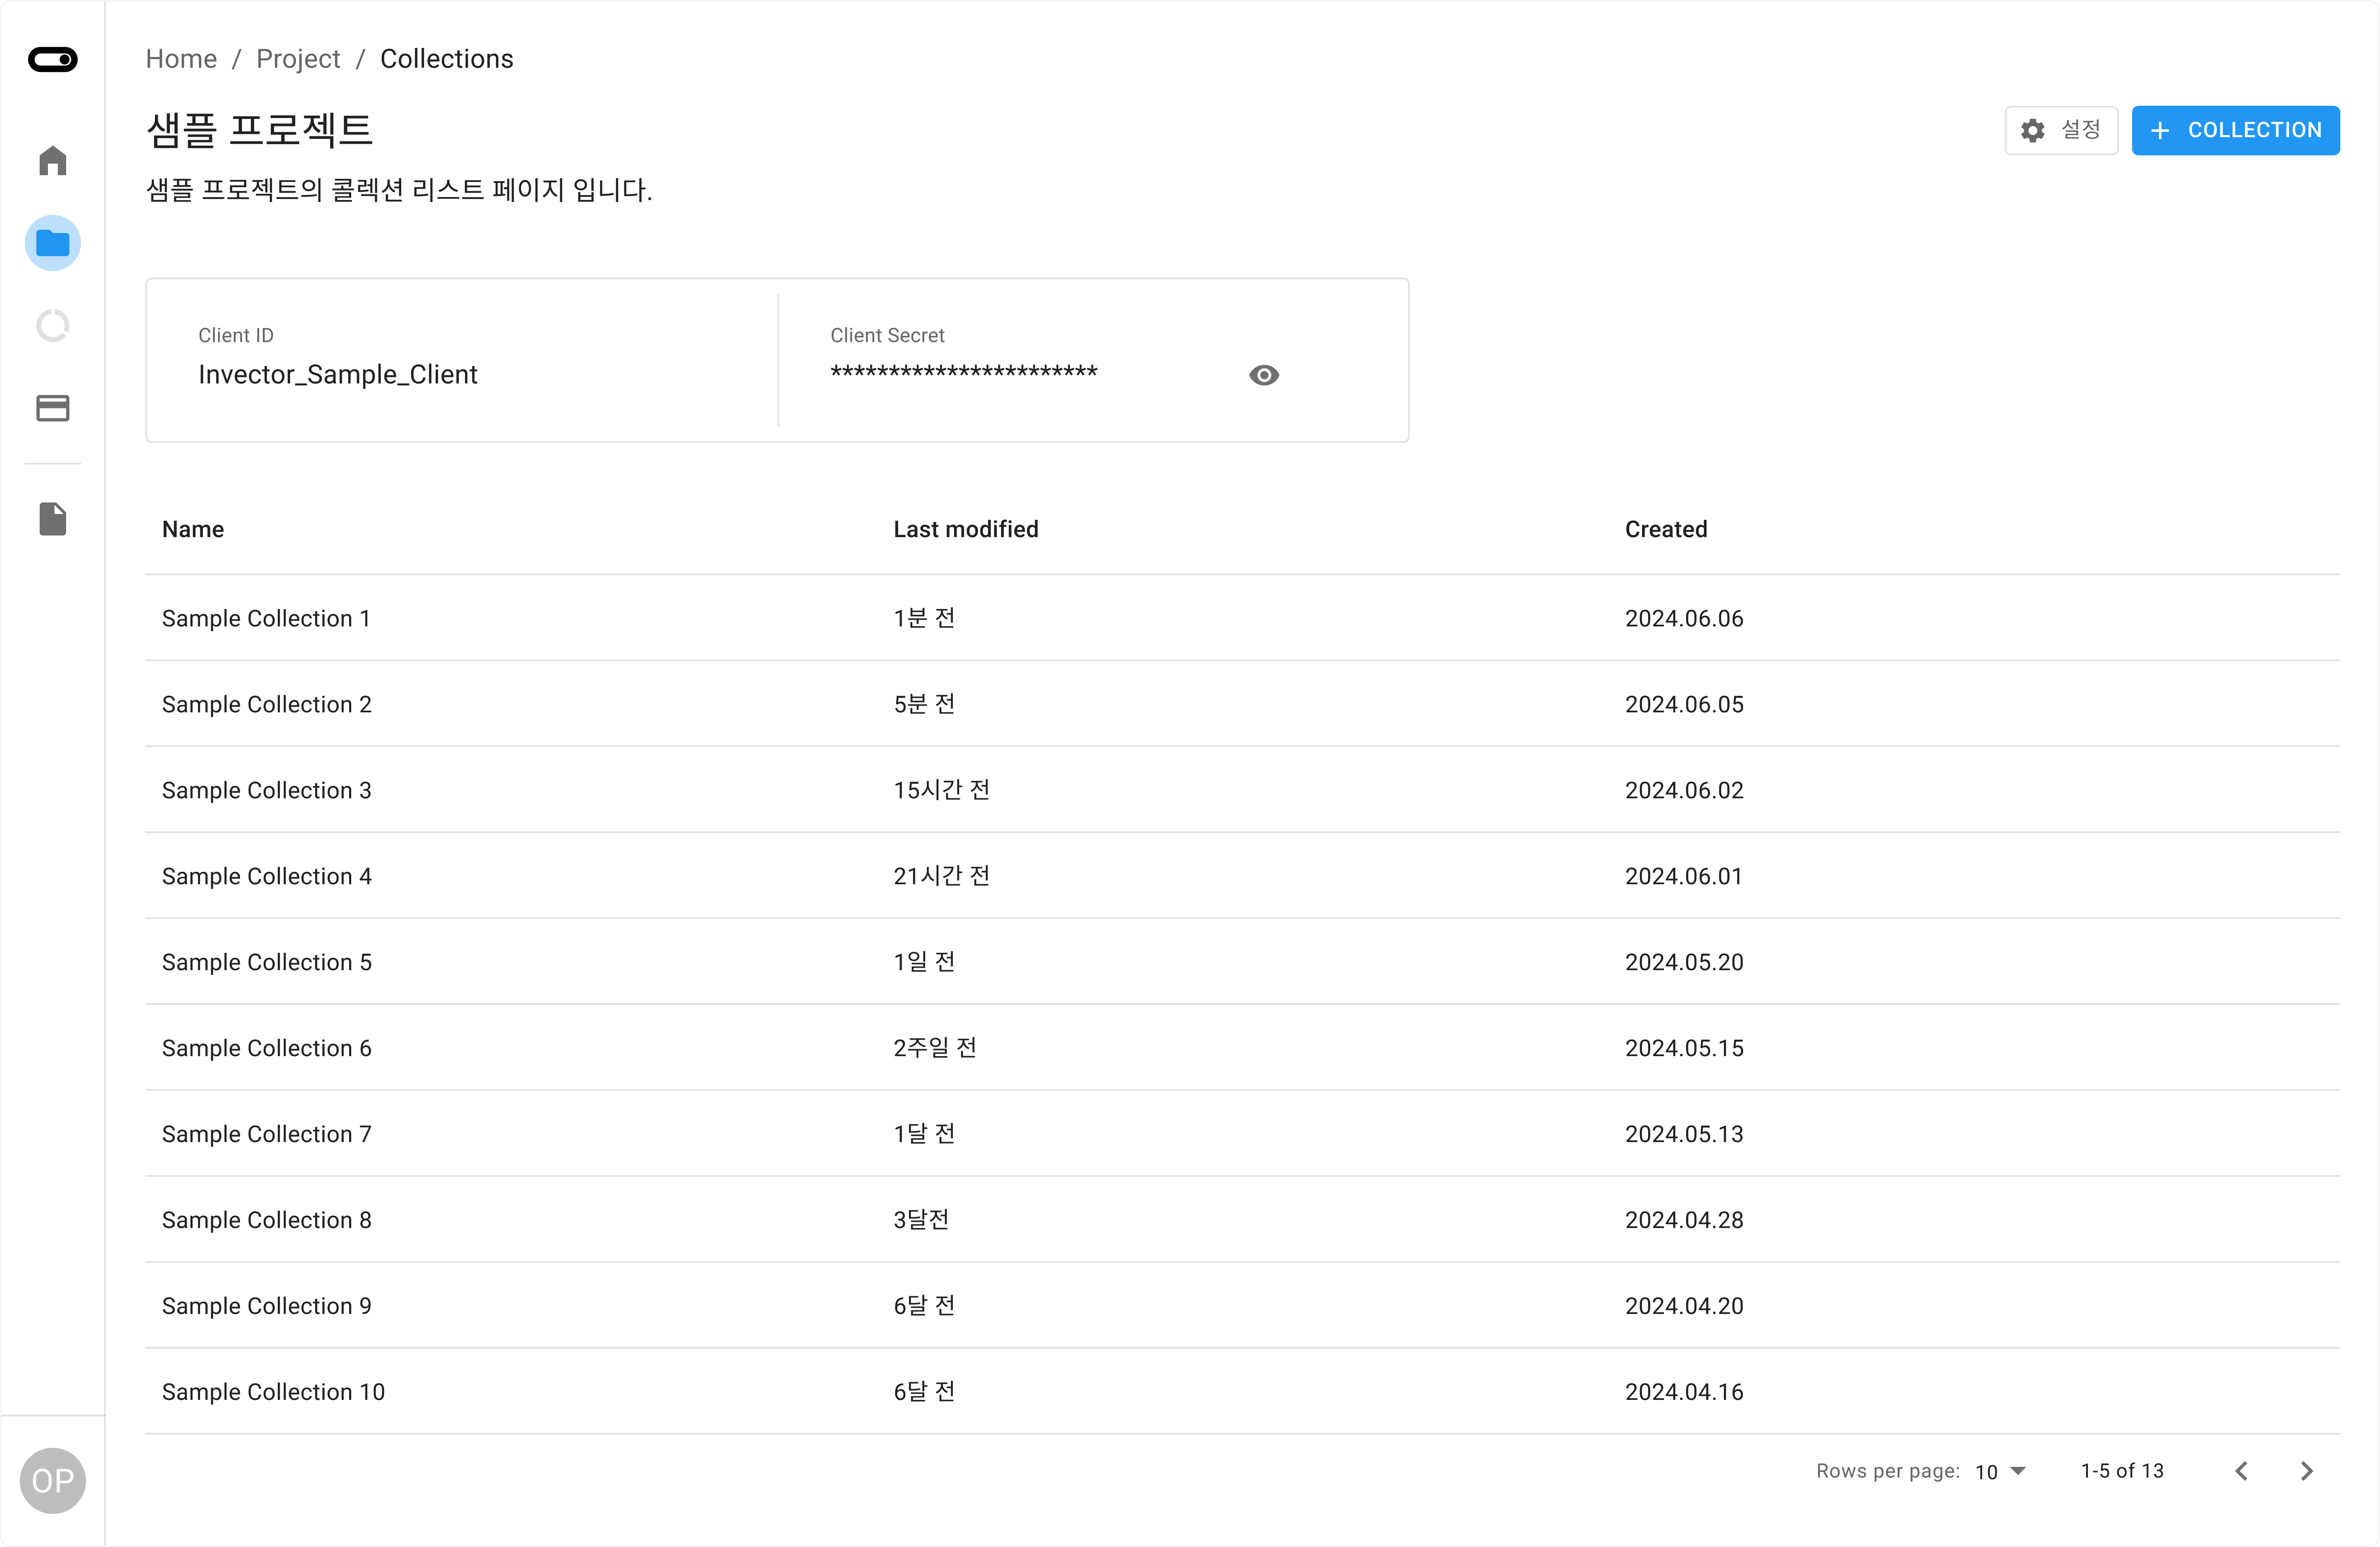This screenshot has width=2380, height=1547.
Task: Go to the previous page arrow
Action: [x=2242, y=1470]
